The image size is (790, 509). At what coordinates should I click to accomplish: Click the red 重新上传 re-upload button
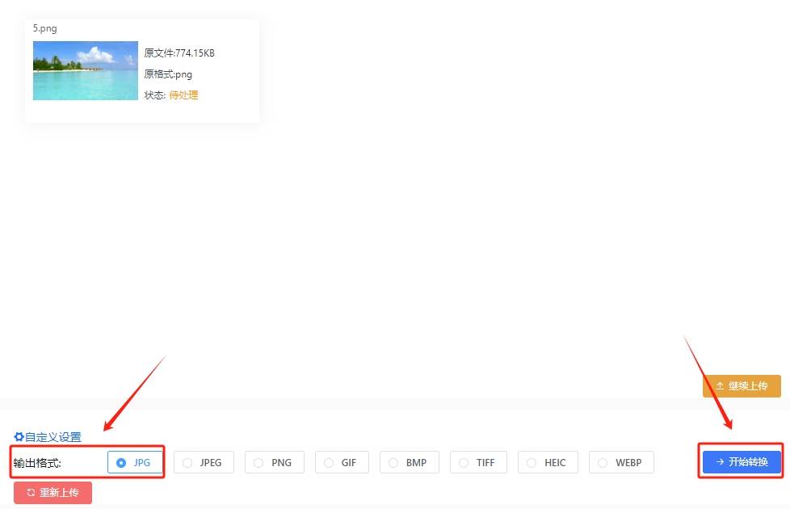tap(53, 492)
